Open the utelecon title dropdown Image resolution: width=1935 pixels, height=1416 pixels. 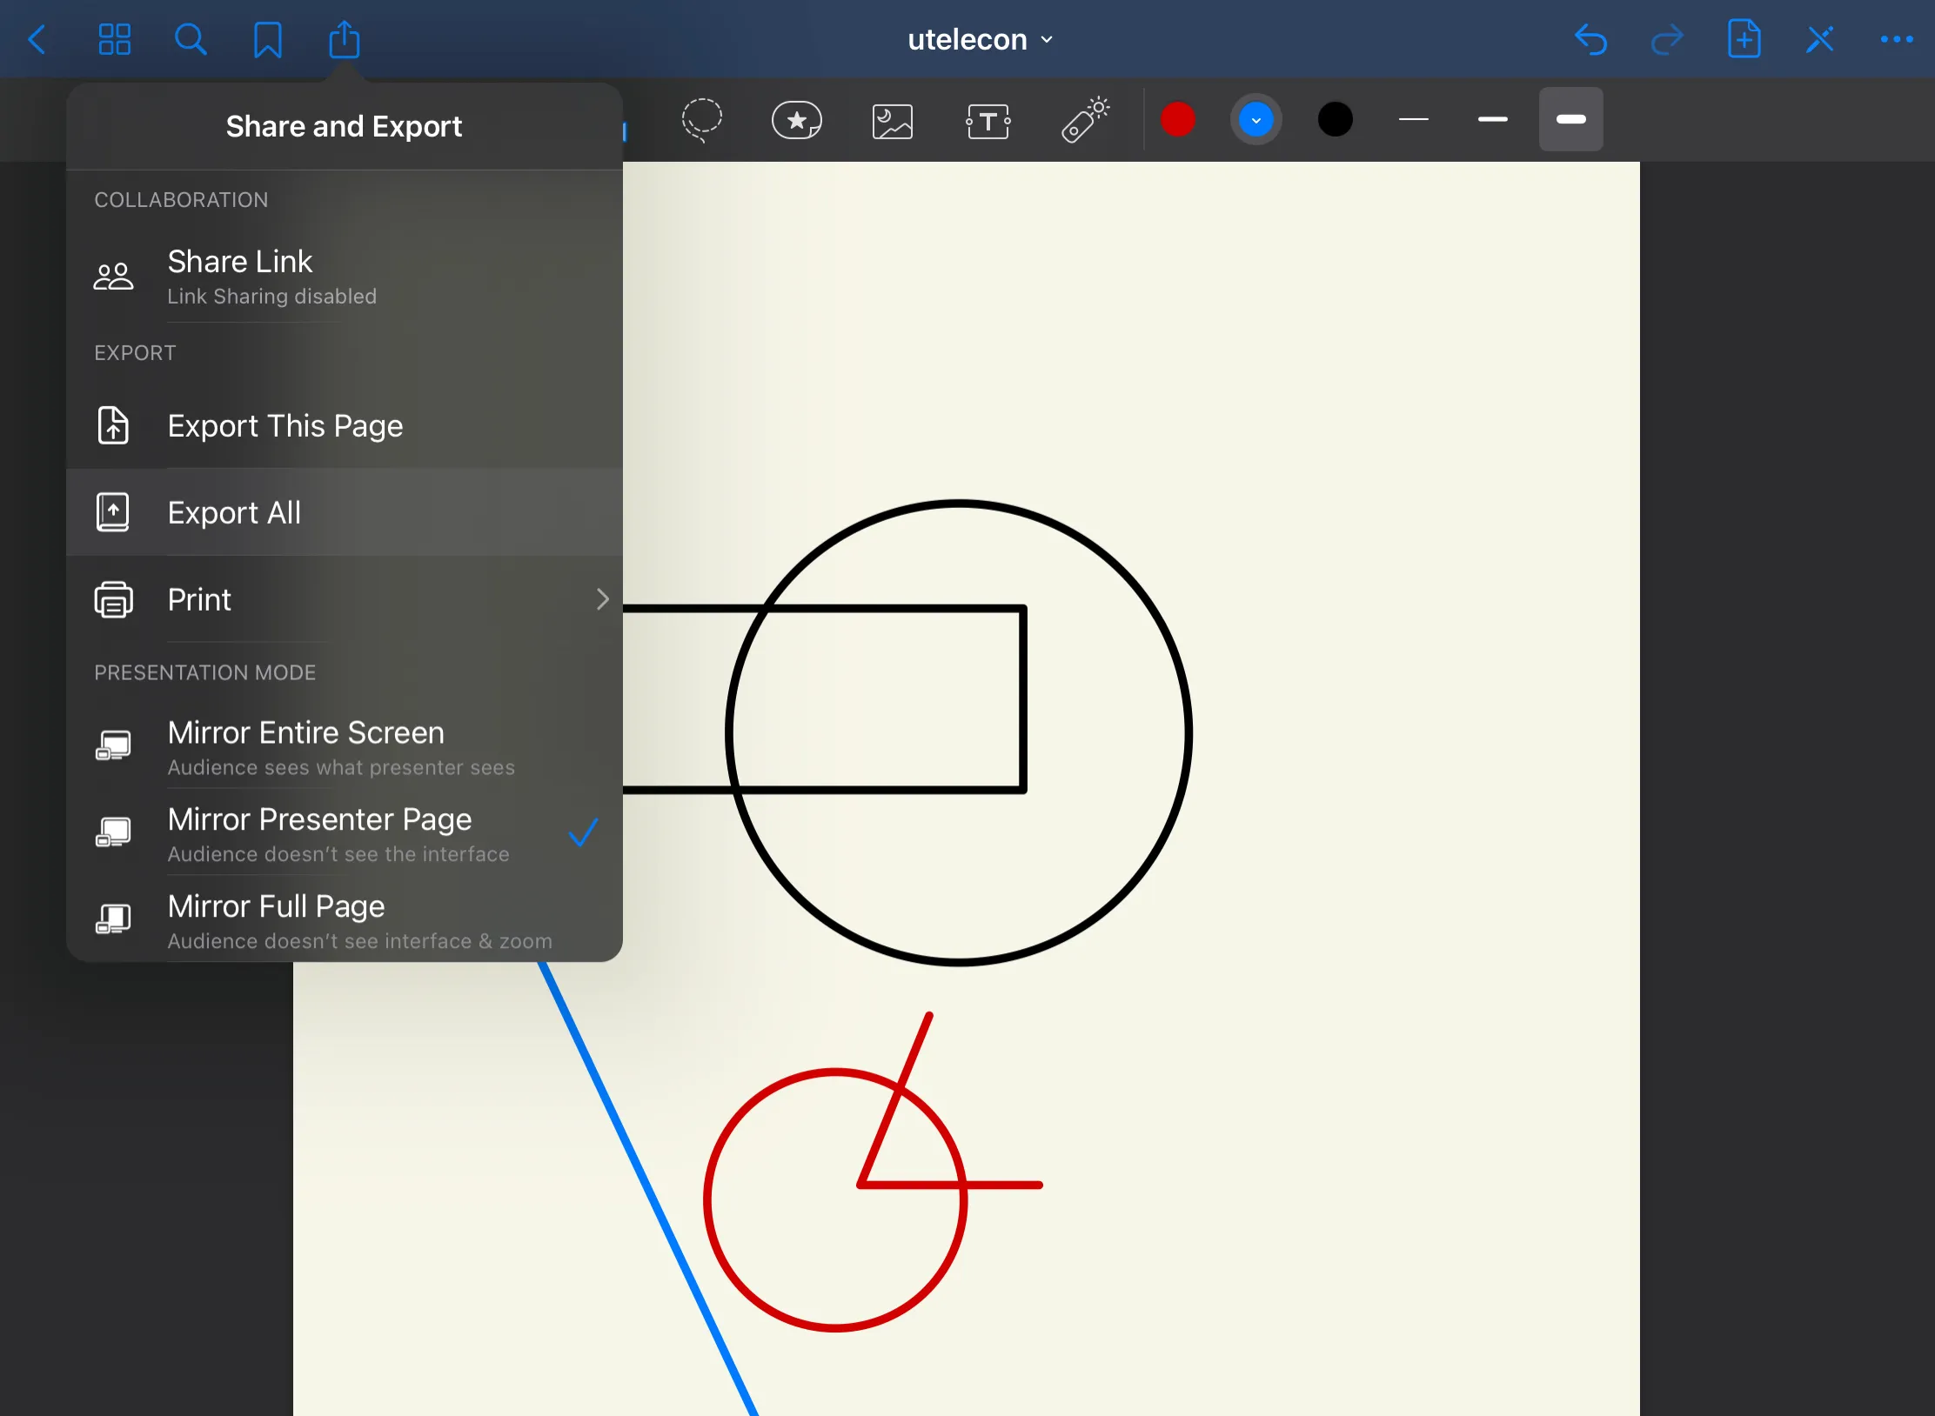[980, 40]
